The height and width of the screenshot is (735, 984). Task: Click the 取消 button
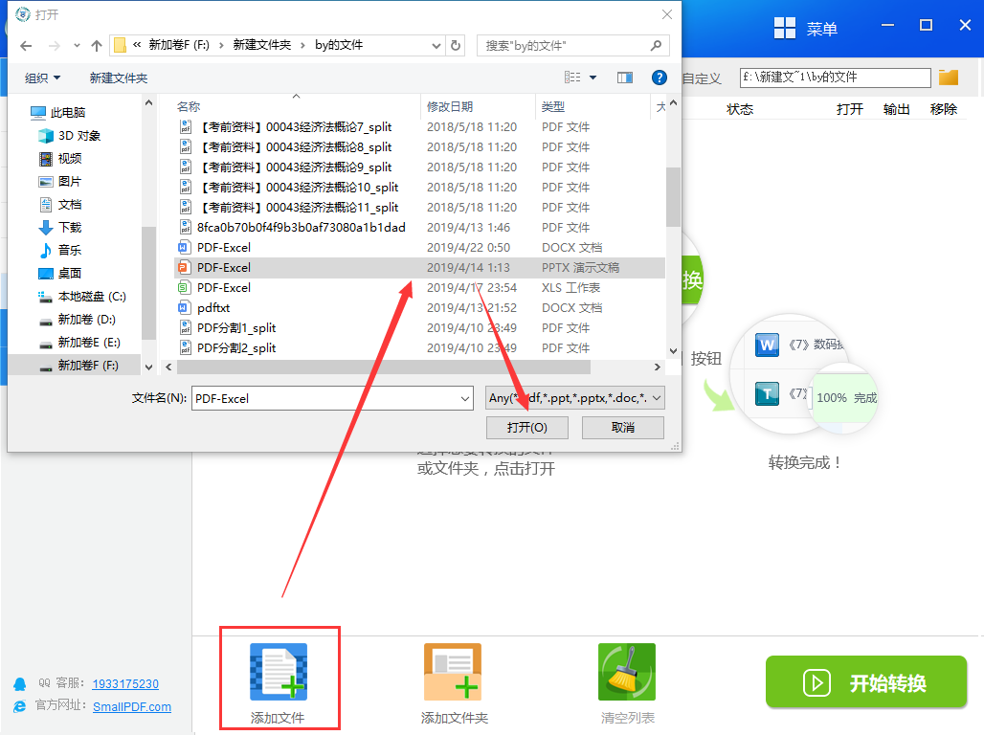click(x=622, y=428)
